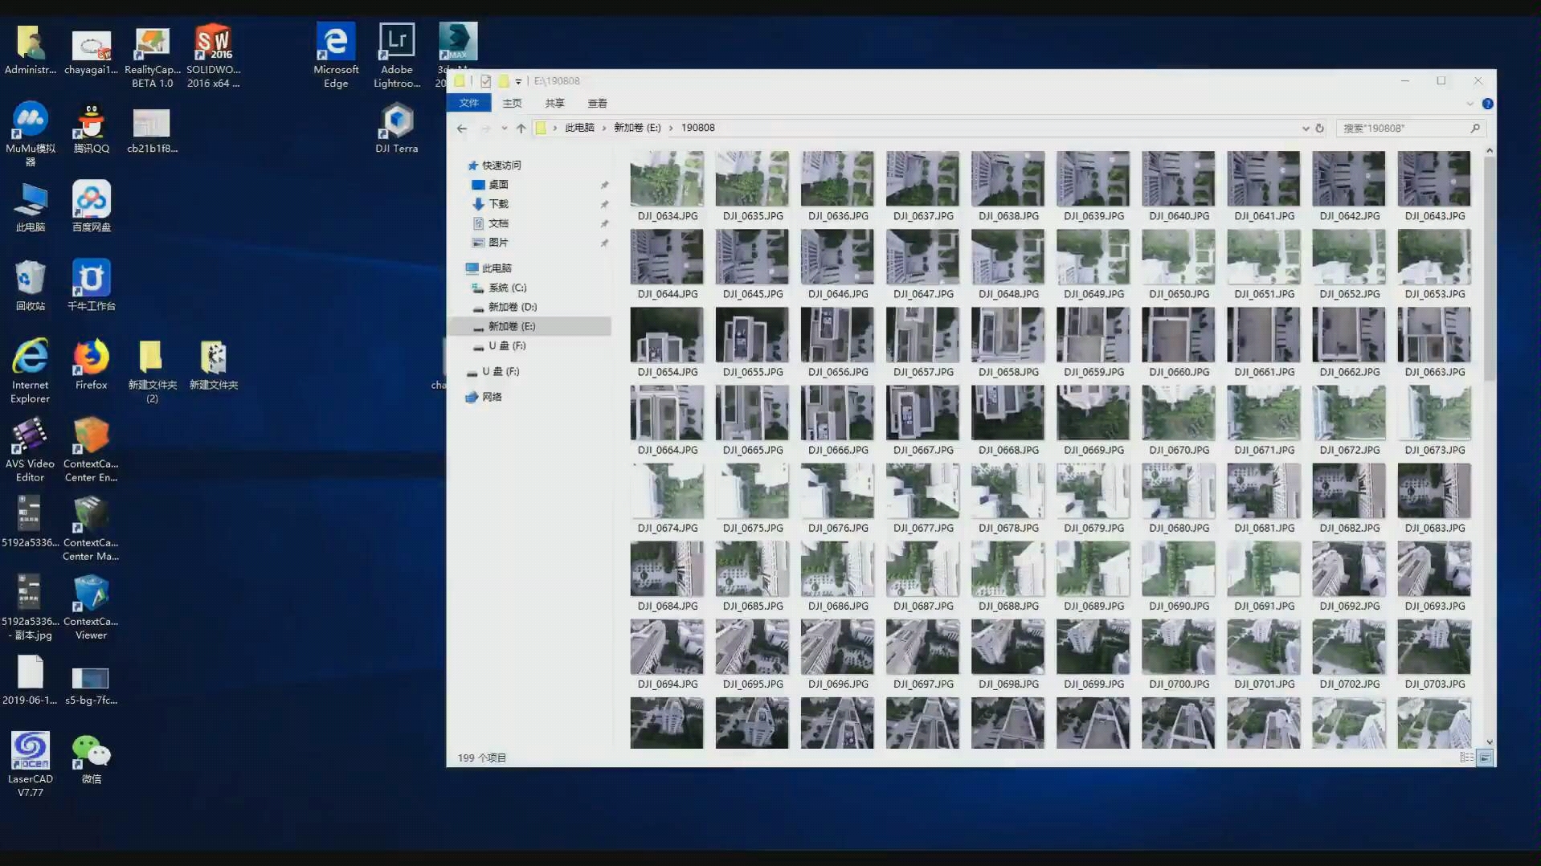Open the MuMu emulator desktop icon

click(31, 133)
